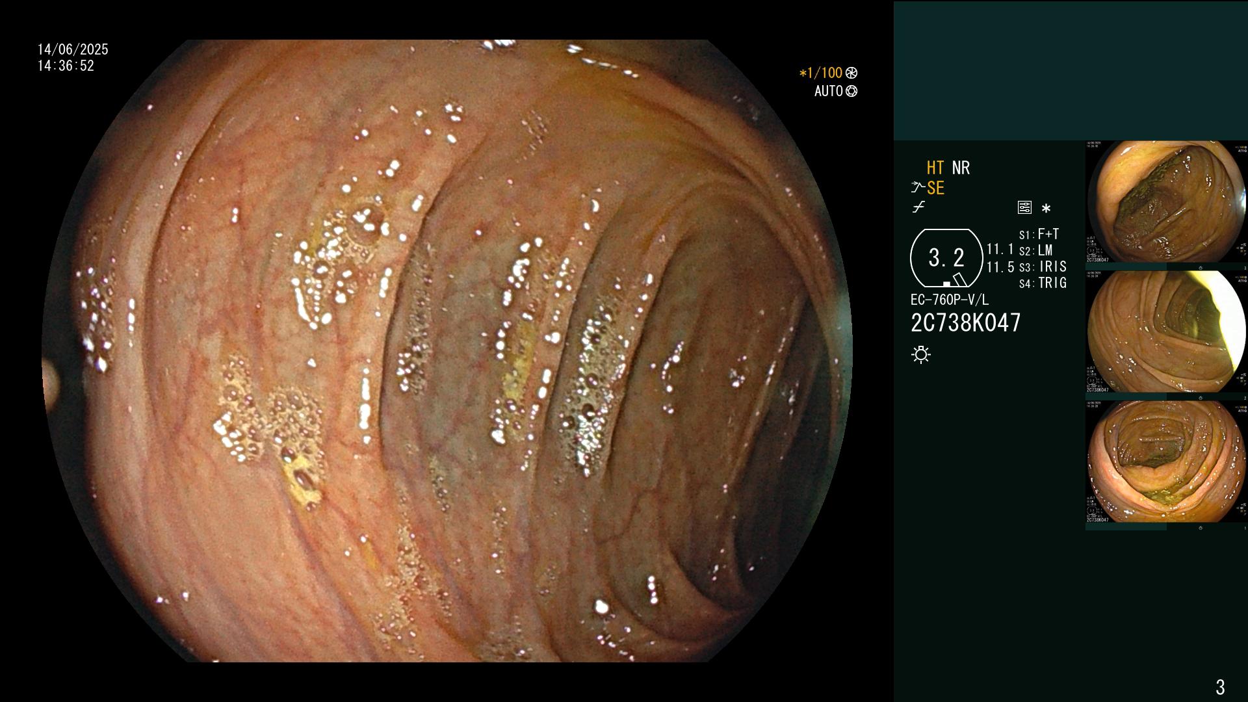Click the light source lamp icon
1248x702 pixels.
coord(921,354)
